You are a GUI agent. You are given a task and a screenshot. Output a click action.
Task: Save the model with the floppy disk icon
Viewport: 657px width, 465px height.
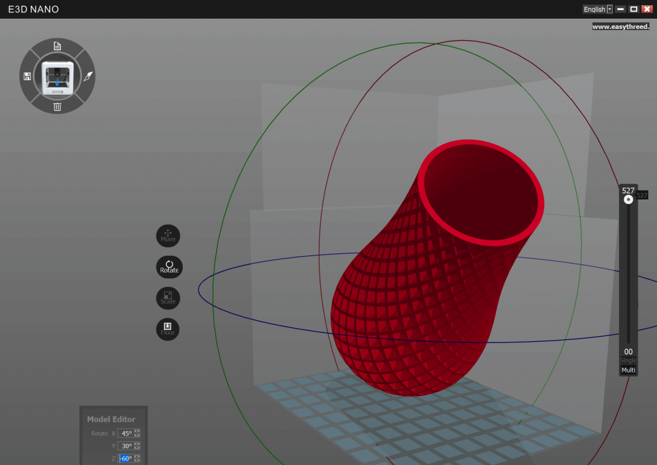point(26,76)
